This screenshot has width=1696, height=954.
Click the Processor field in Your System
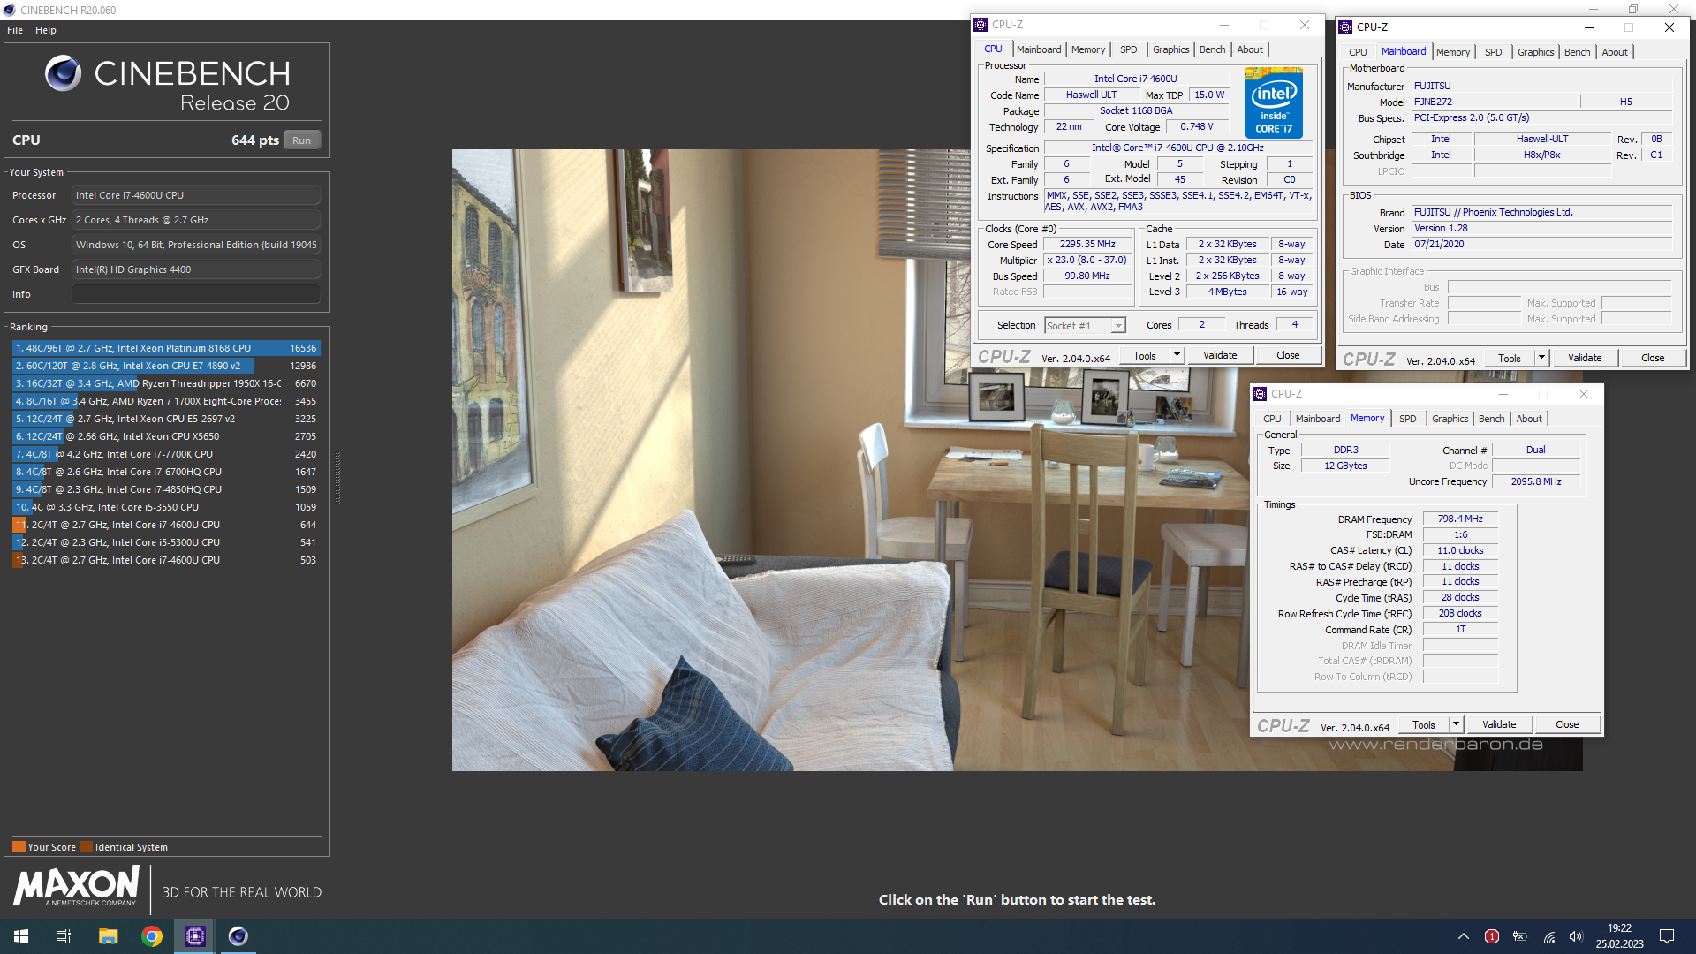tap(196, 195)
